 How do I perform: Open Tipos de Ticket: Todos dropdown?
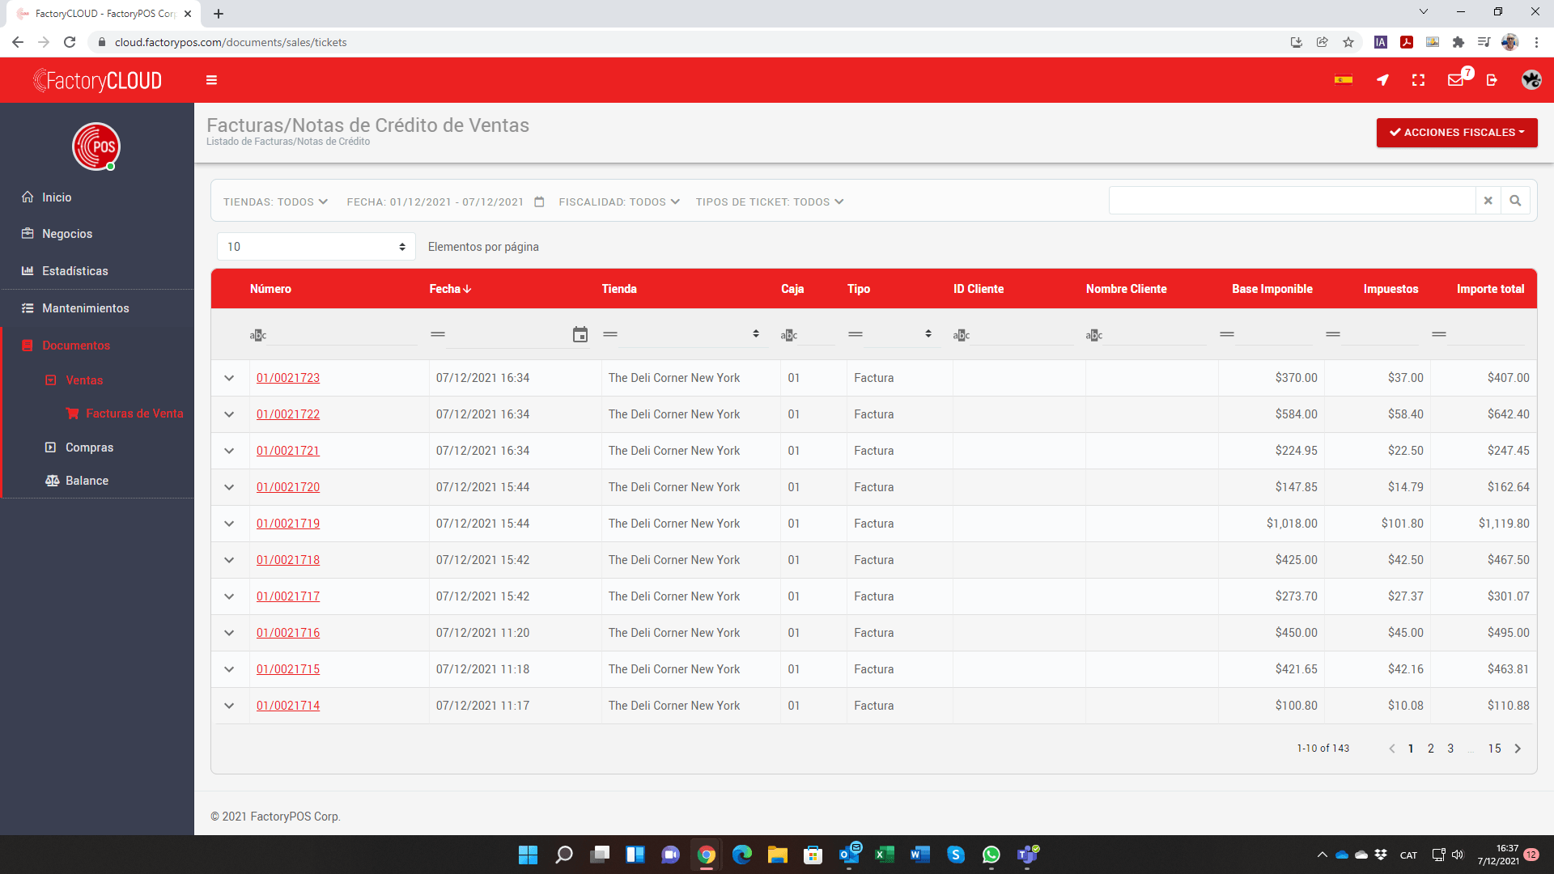[x=770, y=202]
